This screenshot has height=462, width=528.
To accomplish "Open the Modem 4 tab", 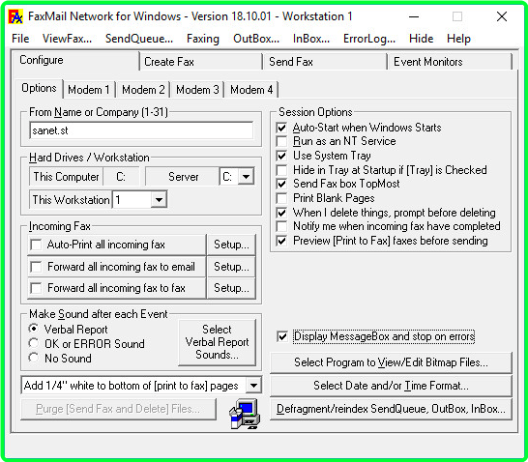I will (251, 90).
